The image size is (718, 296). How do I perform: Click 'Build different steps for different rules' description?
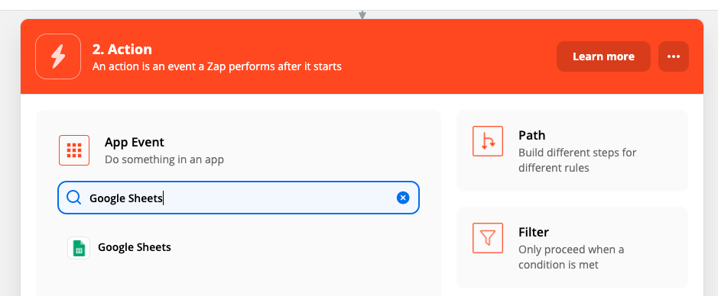coord(577,160)
